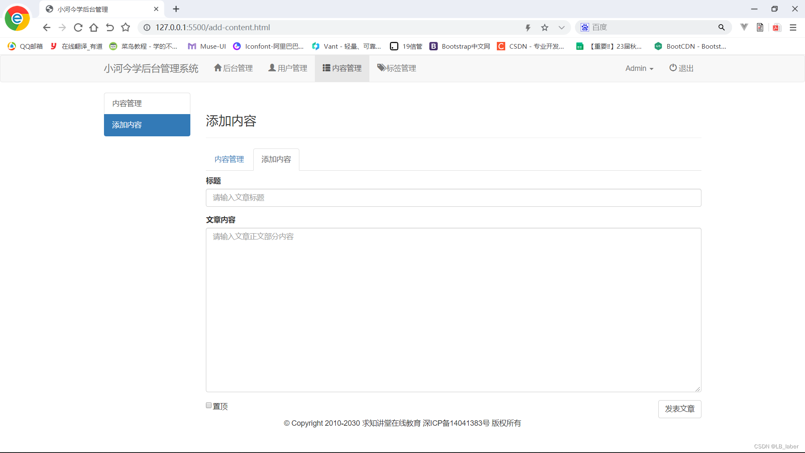Open the 菜鸟教程 bookmark
The width and height of the screenshot is (805, 453).
click(143, 46)
